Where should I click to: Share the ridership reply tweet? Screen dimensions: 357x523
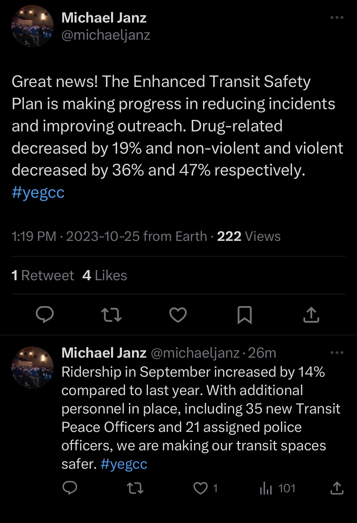337,488
